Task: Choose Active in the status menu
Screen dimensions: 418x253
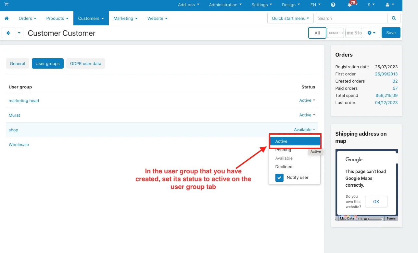Action: click(295, 141)
